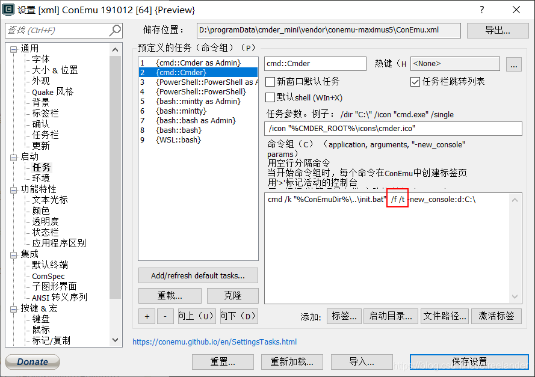Collapse the 功能特性 tree node
The image size is (535, 377).
tap(13, 190)
